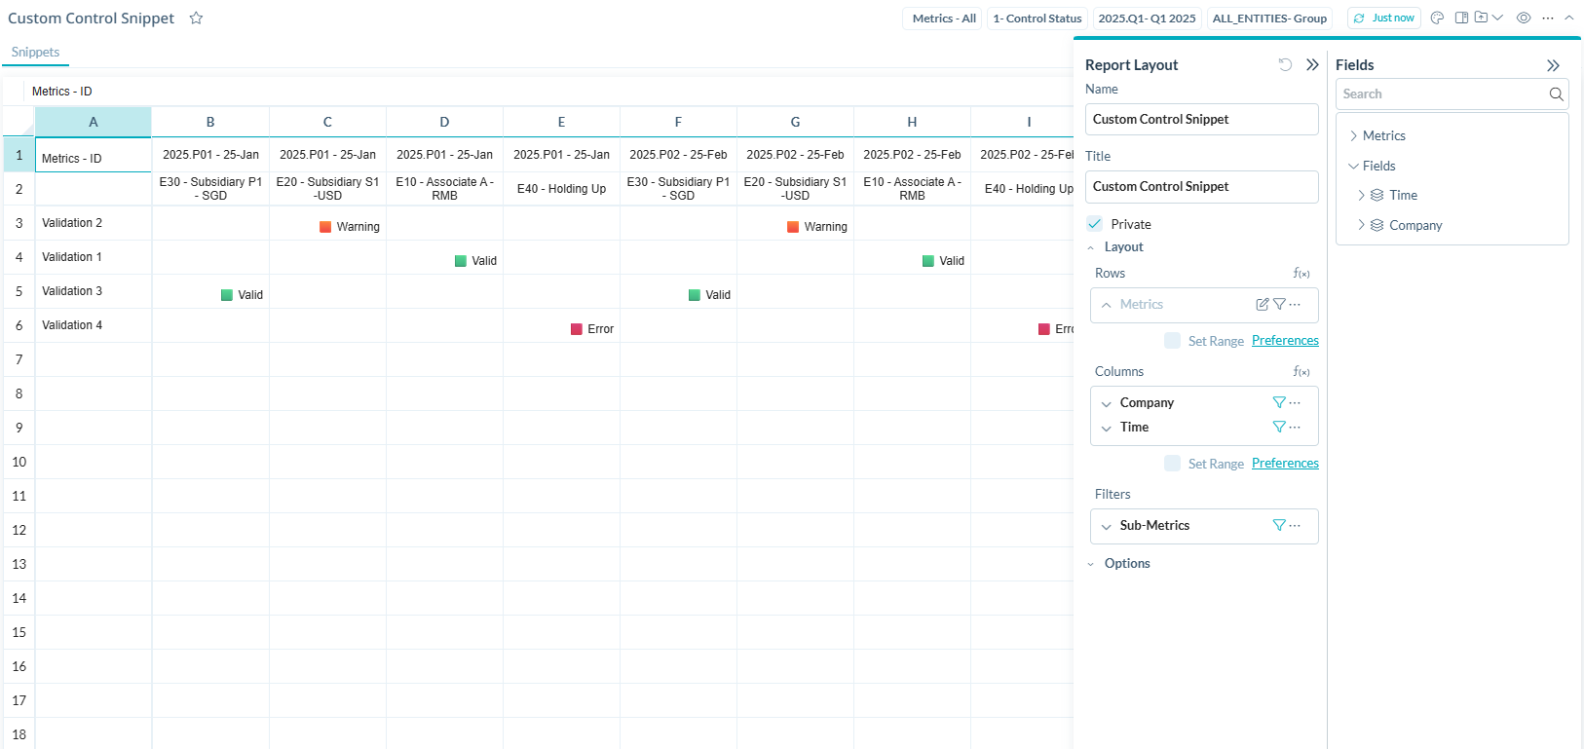Open the theme palette icon

click(1437, 19)
